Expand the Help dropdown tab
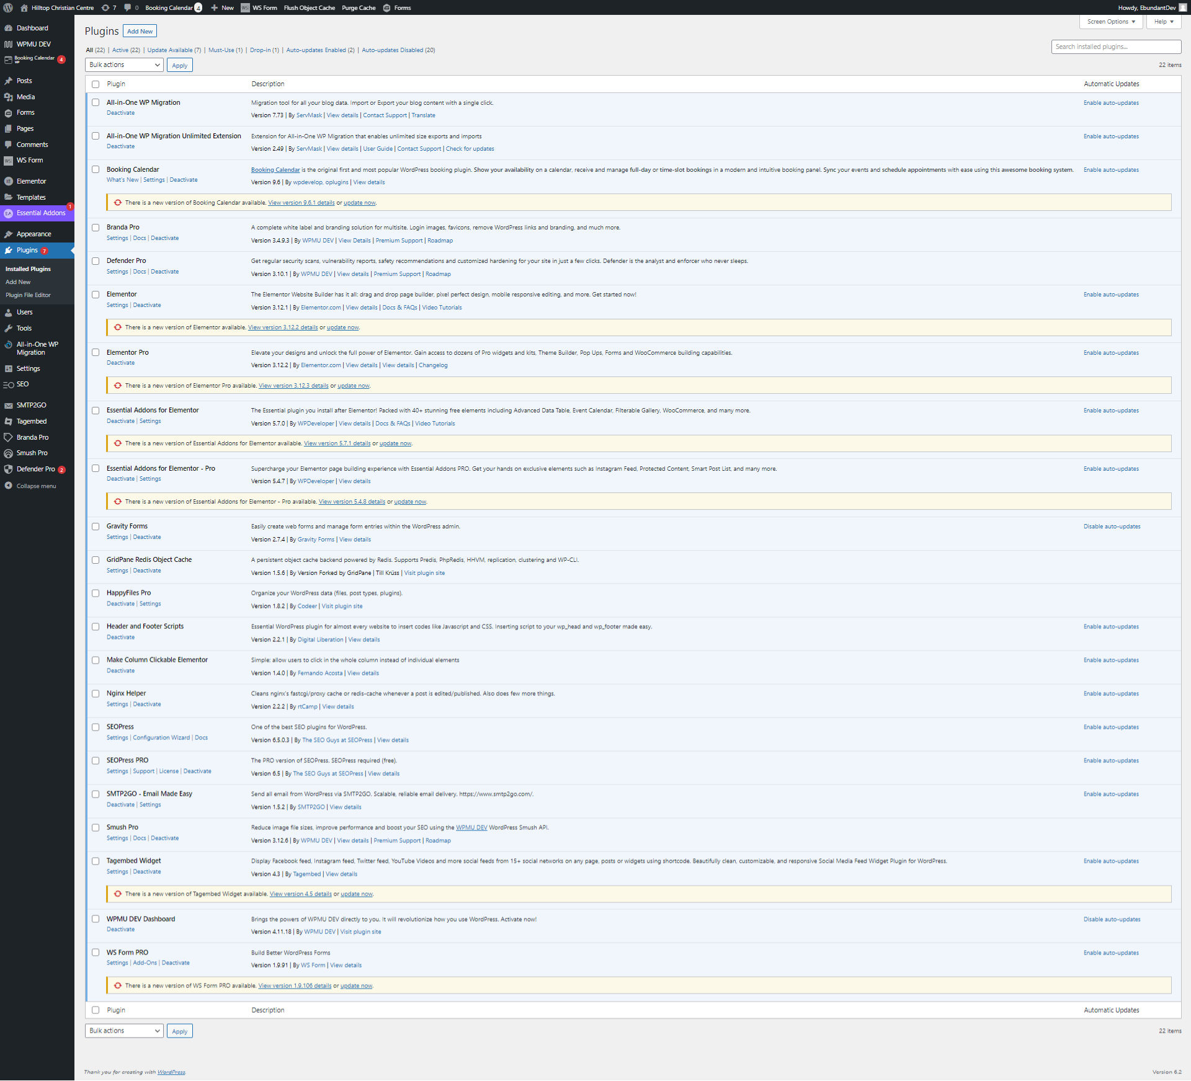Screen dimensions: 1191x1081 [1164, 22]
